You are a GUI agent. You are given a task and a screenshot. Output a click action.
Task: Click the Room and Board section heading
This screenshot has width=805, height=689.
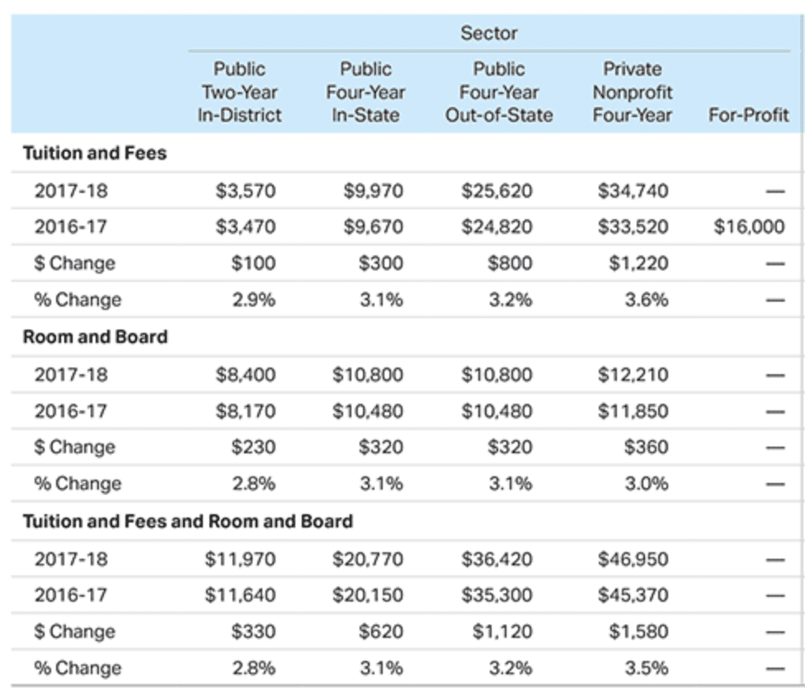tap(96, 337)
